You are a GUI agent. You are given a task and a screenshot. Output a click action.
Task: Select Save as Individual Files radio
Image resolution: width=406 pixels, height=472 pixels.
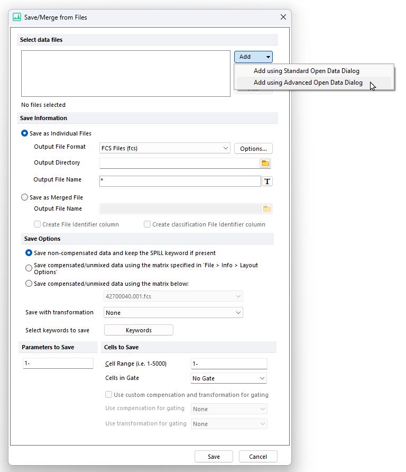click(x=24, y=133)
